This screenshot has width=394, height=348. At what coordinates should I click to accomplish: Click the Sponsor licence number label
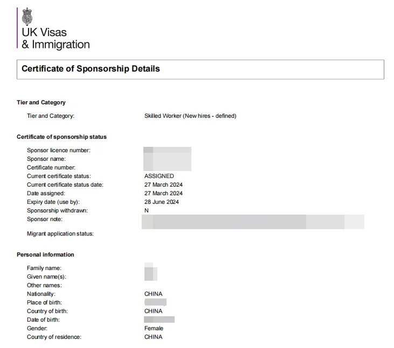pyautogui.click(x=59, y=150)
